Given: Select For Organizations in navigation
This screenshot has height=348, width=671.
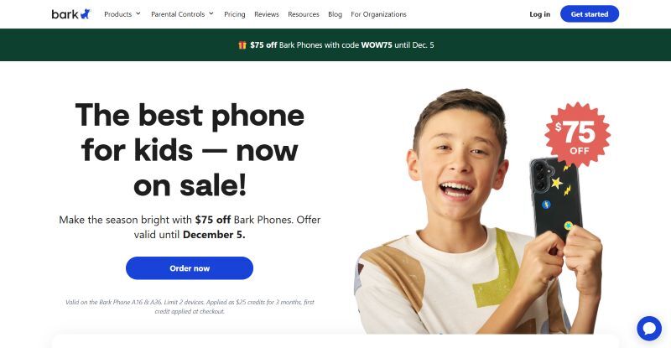Looking at the screenshot, I should [x=378, y=14].
